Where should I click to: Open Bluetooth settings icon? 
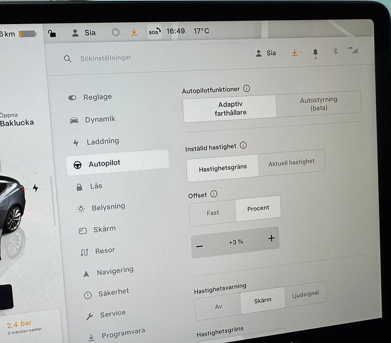(x=335, y=51)
